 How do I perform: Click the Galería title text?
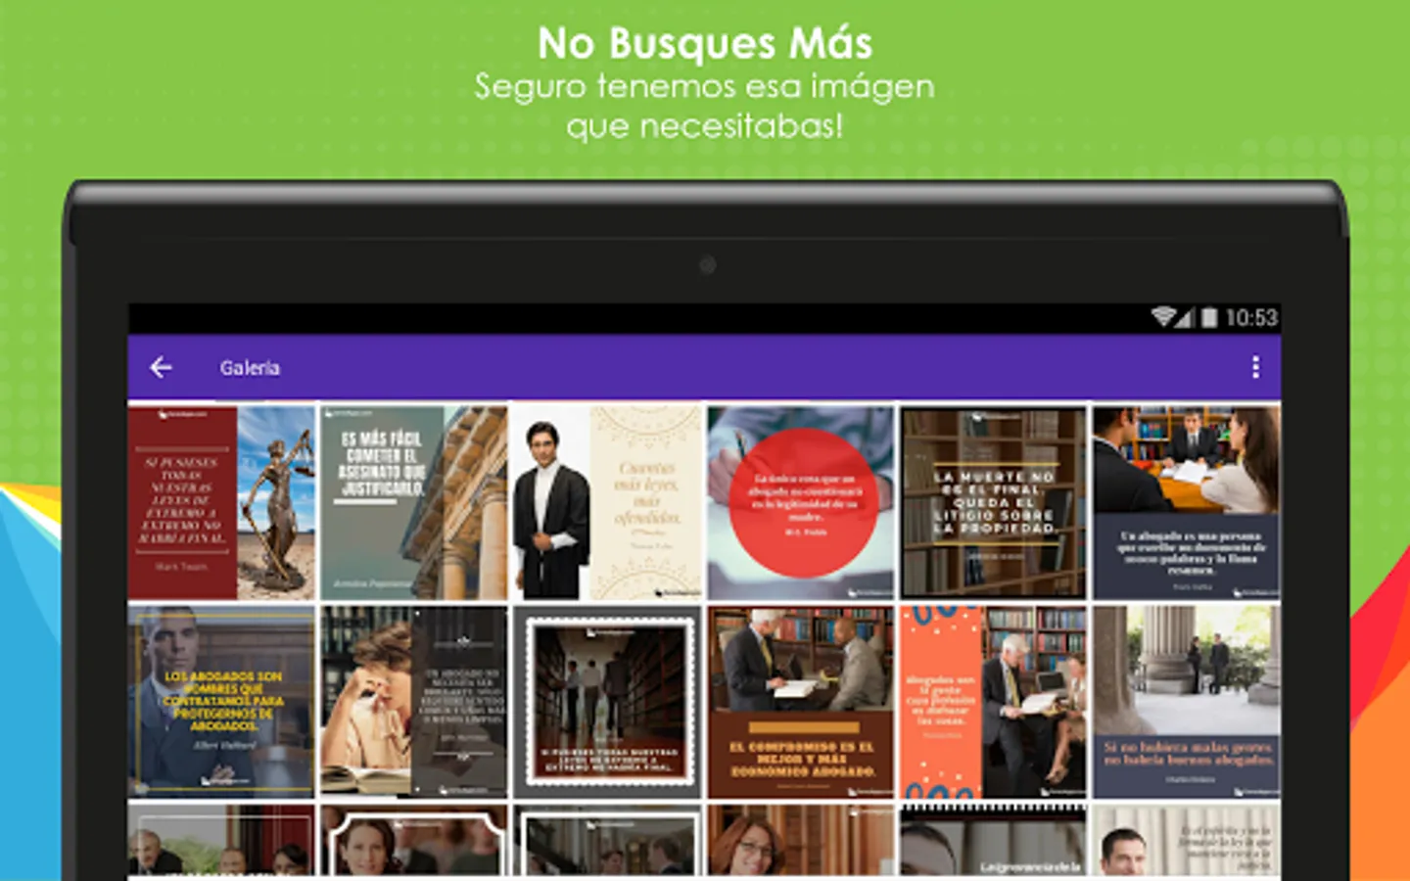click(x=250, y=368)
